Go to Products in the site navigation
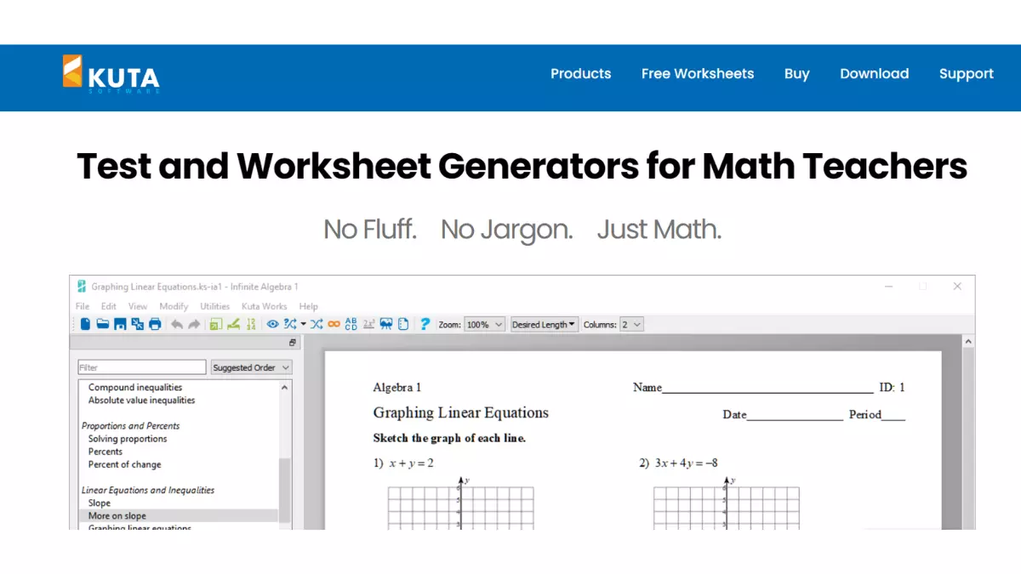 point(580,74)
